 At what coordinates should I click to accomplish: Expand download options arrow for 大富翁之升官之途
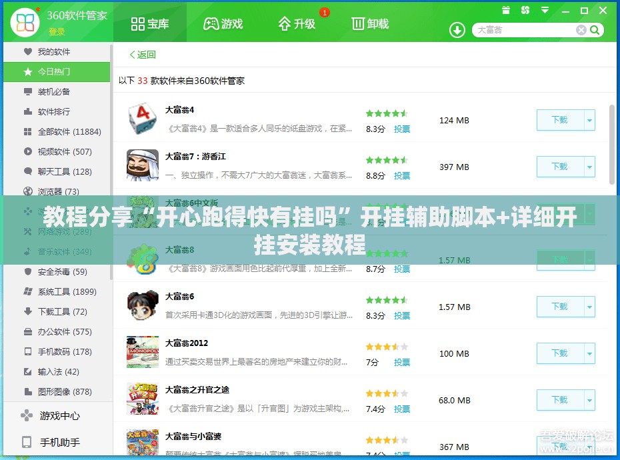[x=589, y=400]
